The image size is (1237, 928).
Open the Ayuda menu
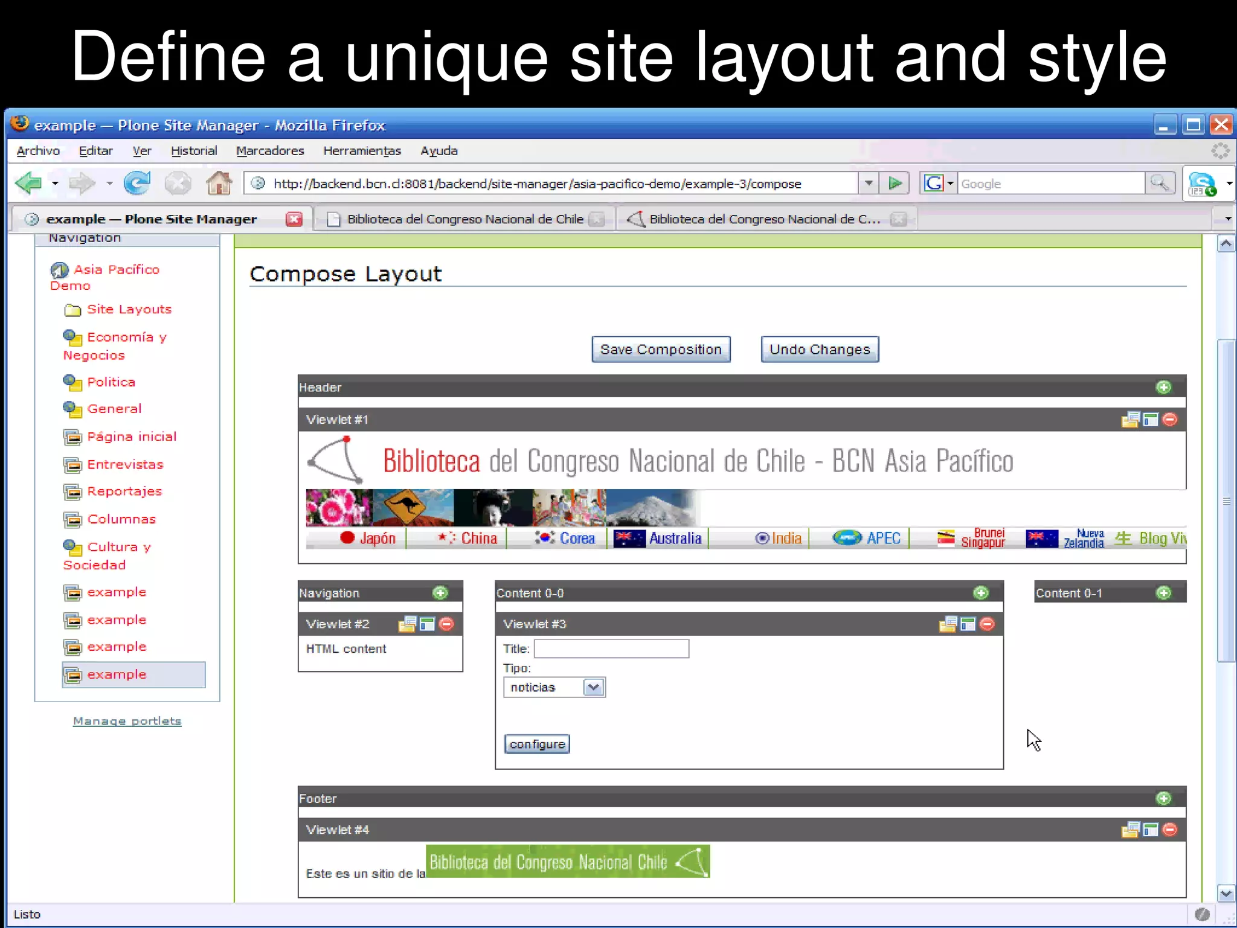click(439, 151)
